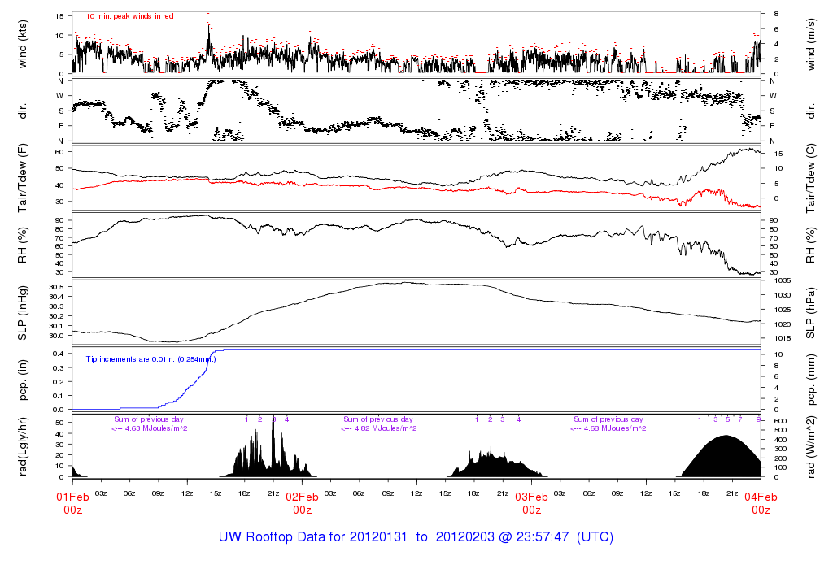Click the "03Feb" date label

(x=532, y=497)
